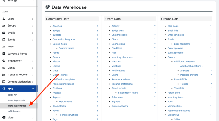
Task: Open the Schedulers link
Action: click(x=117, y=97)
